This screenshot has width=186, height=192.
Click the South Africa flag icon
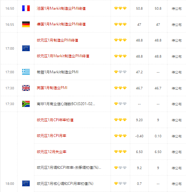point(26,104)
